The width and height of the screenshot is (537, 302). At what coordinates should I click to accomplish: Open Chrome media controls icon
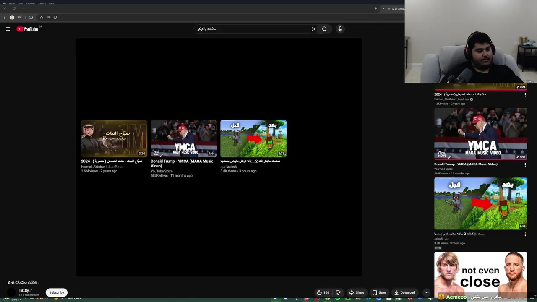20,17
